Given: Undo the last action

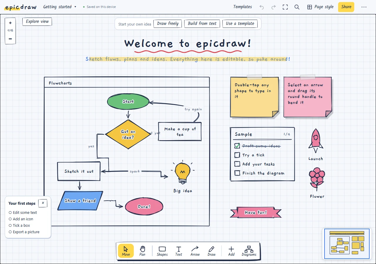Looking at the screenshot, I should click(x=261, y=7).
